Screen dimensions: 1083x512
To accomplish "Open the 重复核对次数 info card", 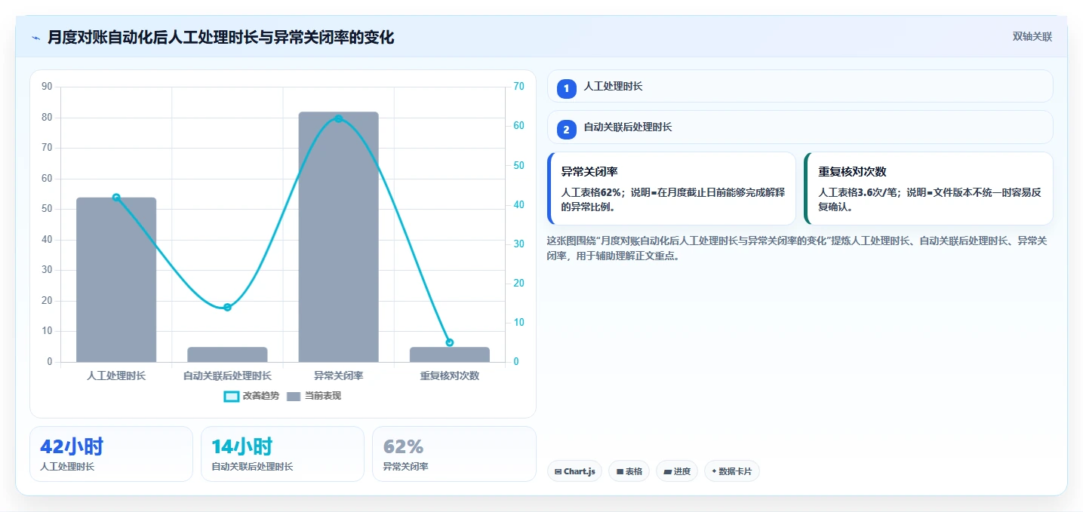I will 928,189.
